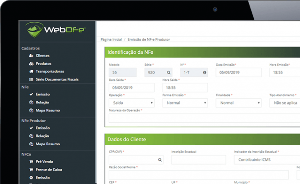Go to Página Inicial breadcrumb link
Screen dimensions: 300x184
coord(111,39)
